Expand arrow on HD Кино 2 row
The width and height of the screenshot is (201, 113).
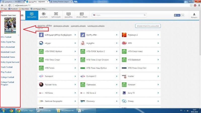117,93
